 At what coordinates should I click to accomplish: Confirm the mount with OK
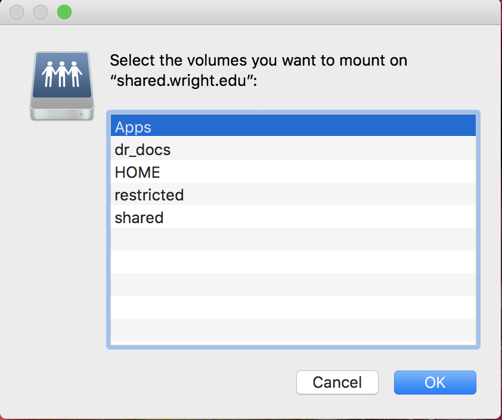pyautogui.click(x=435, y=382)
